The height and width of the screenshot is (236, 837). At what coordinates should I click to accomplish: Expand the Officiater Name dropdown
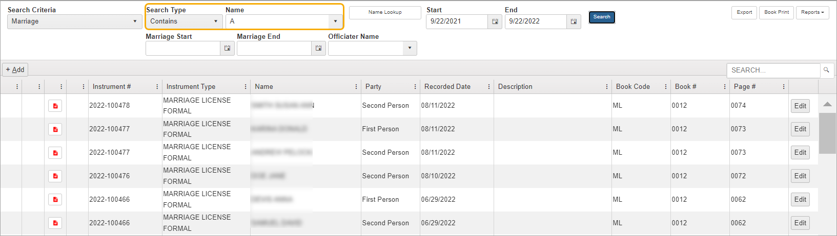click(x=410, y=48)
